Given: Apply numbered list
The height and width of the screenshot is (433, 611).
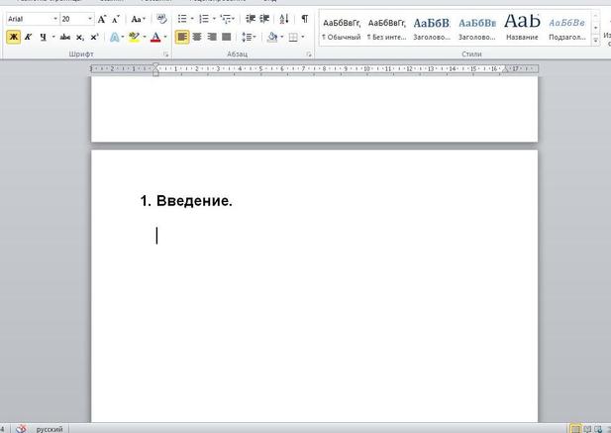Looking at the screenshot, I should pos(204,19).
